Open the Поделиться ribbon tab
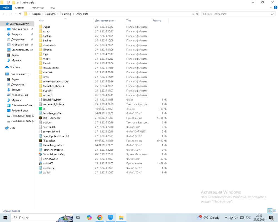This screenshot has width=278, height=222. click(37, 7)
